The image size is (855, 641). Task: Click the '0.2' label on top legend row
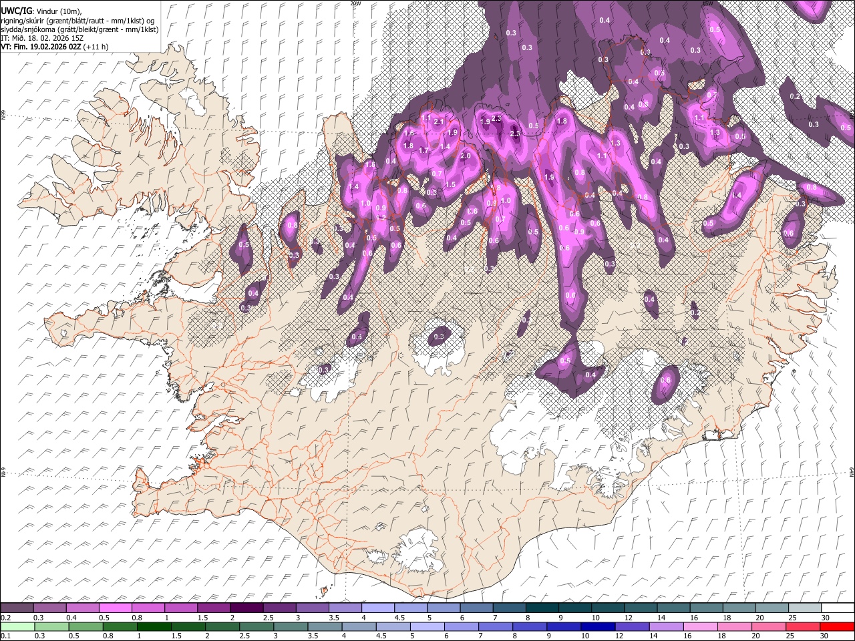pos(6,618)
